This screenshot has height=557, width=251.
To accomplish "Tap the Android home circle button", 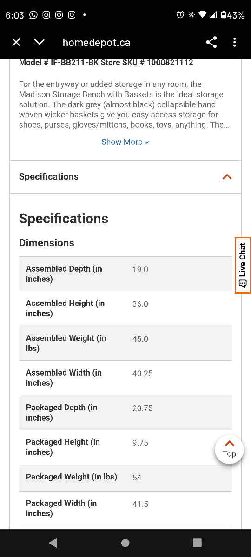I will coord(125,543).
